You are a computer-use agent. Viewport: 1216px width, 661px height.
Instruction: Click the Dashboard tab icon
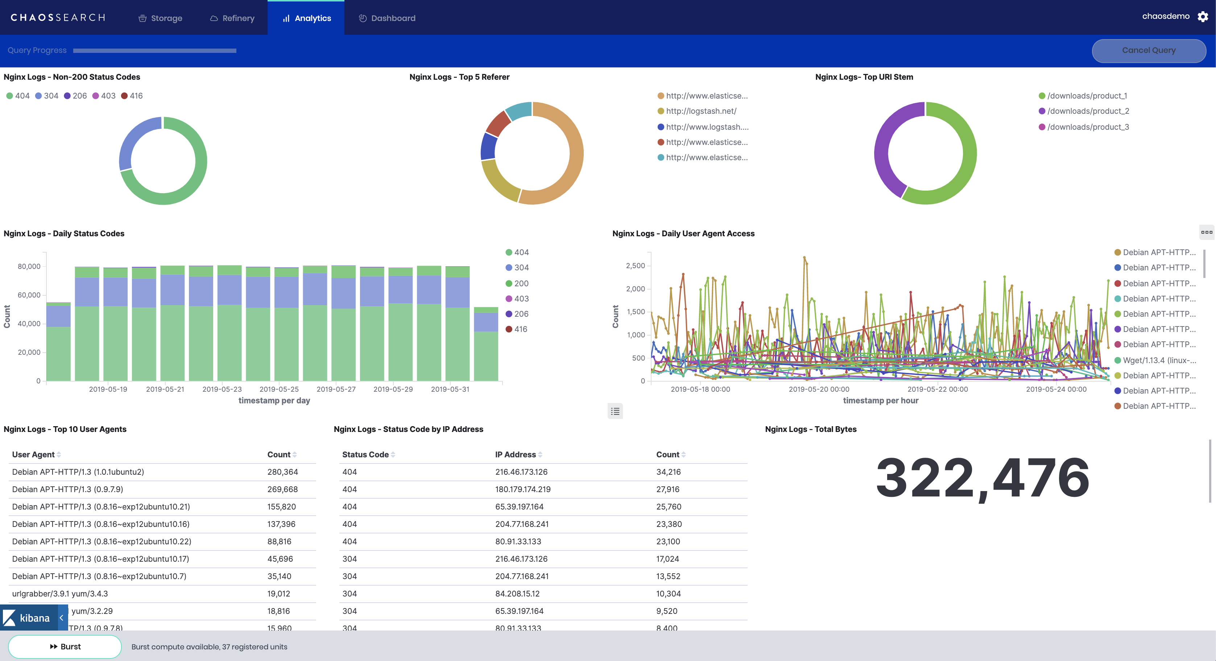click(363, 18)
